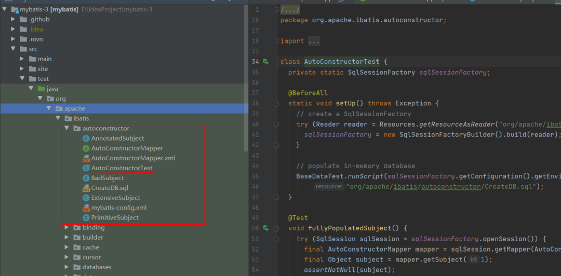Image resolution: width=561 pixels, height=276 pixels.
Task: Expand the .idea folder arrow
Action: click(13, 30)
